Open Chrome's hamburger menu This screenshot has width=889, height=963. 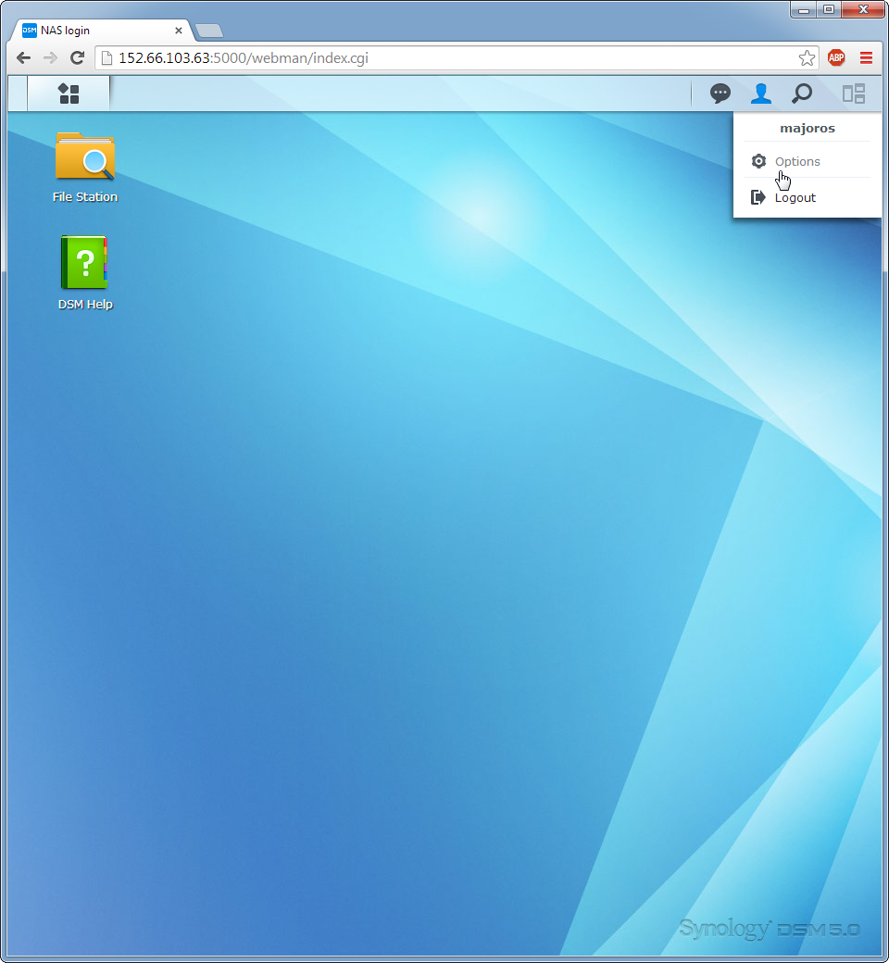coord(866,57)
